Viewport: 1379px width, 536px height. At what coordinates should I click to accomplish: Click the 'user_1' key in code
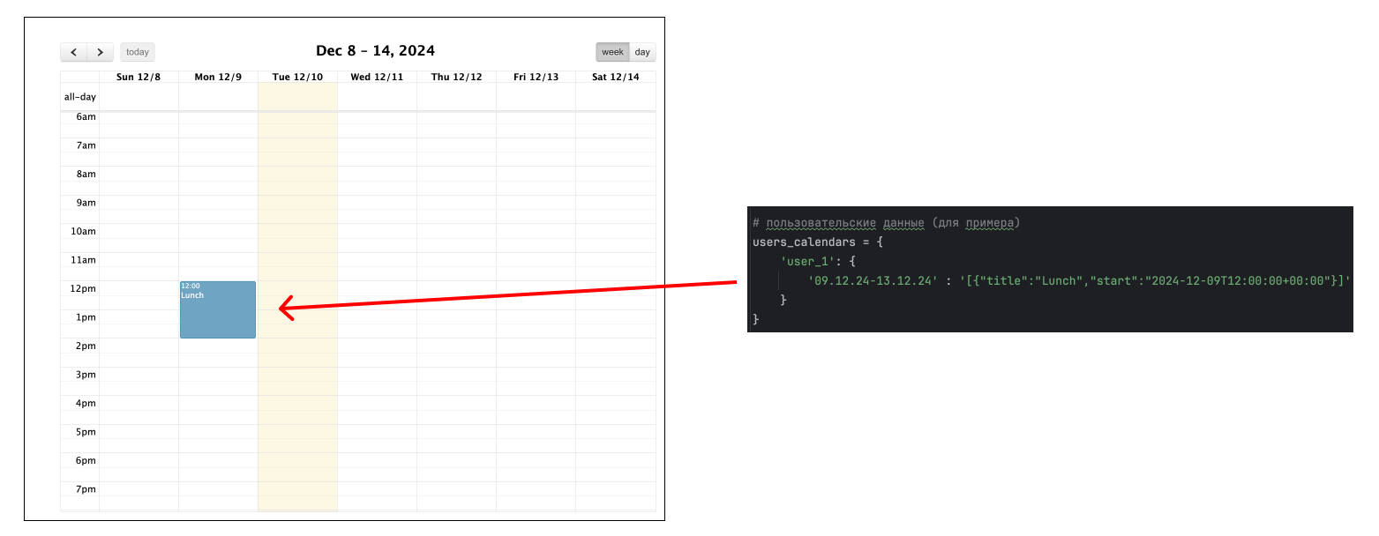806,262
